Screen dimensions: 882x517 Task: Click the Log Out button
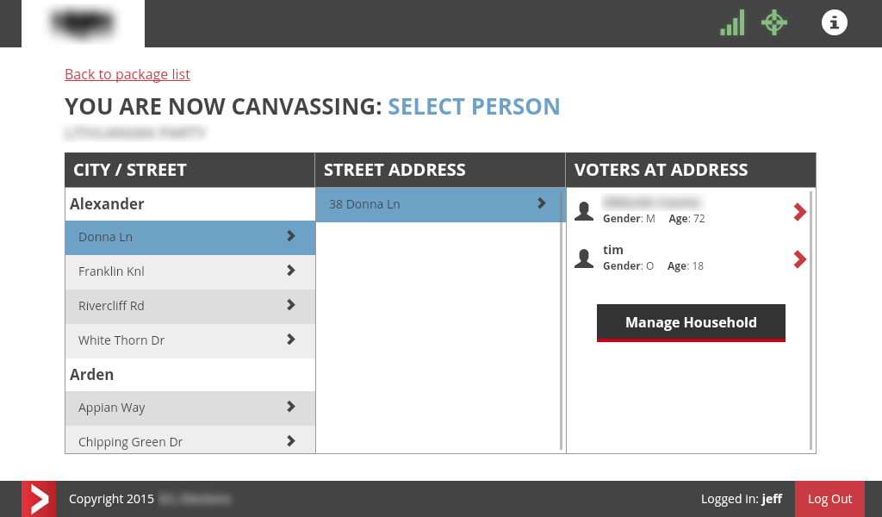click(x=829, y=499)
